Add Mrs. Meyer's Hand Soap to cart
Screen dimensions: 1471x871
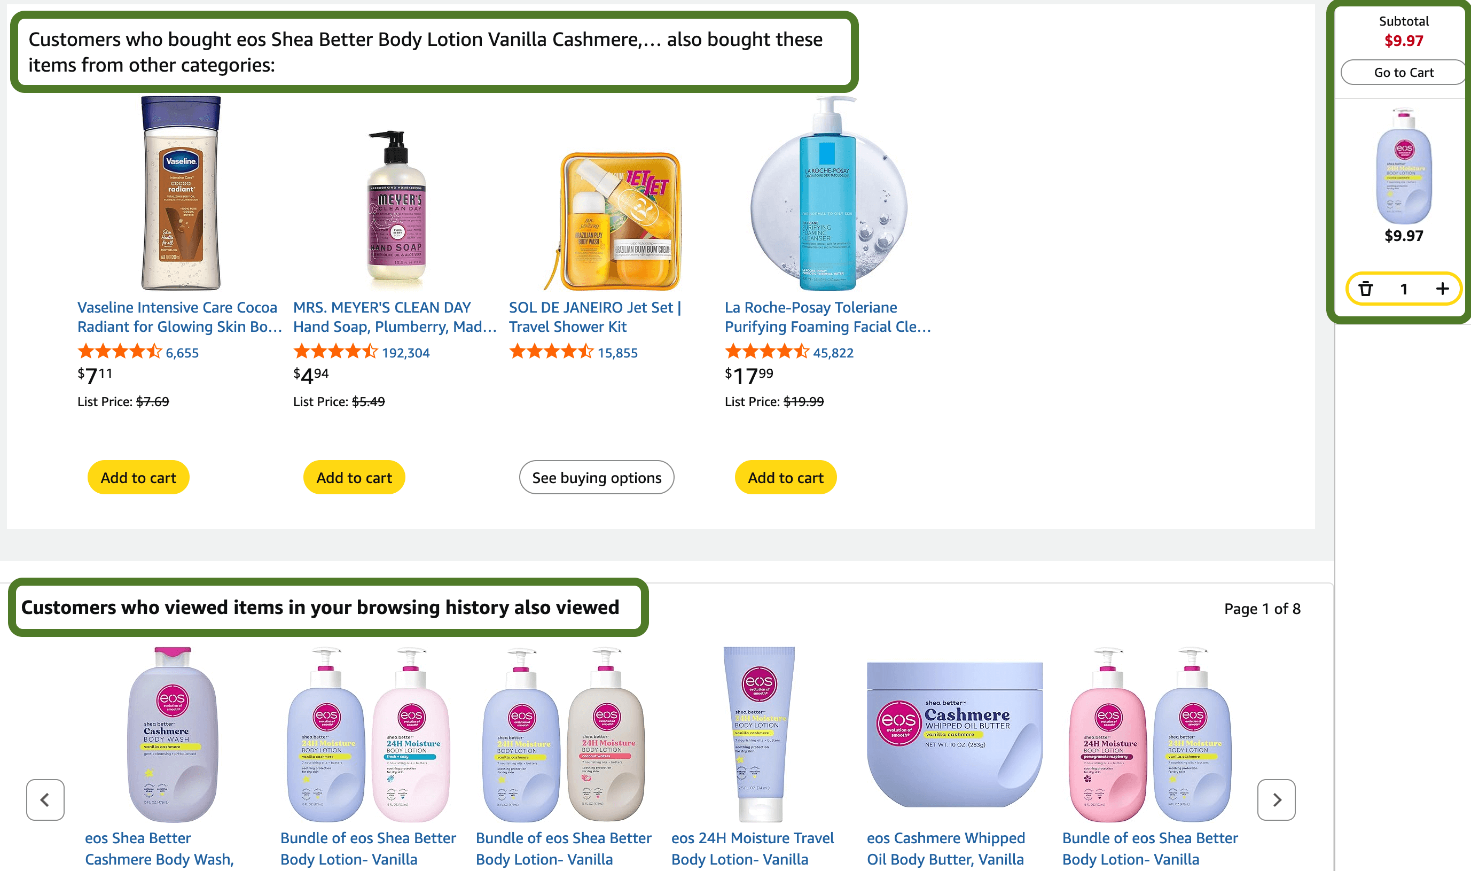click(x=354, y=477)
